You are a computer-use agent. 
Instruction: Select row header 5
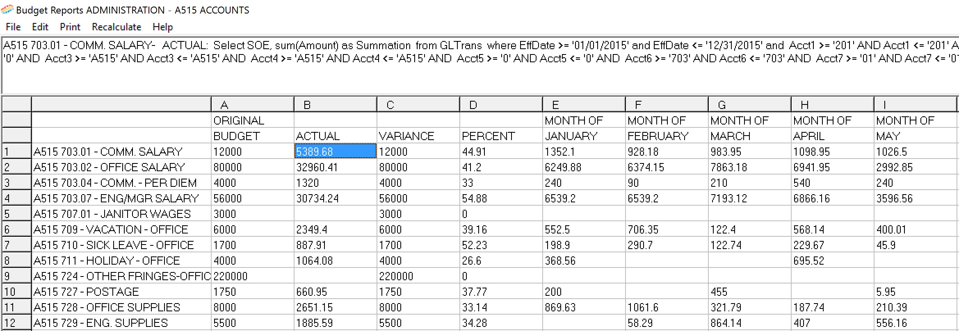click(x=16, y=213)
